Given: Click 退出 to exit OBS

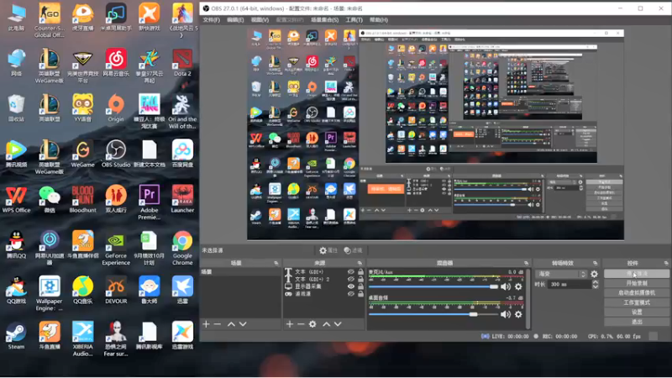Looking at the screenshot, I should [637, 322].
